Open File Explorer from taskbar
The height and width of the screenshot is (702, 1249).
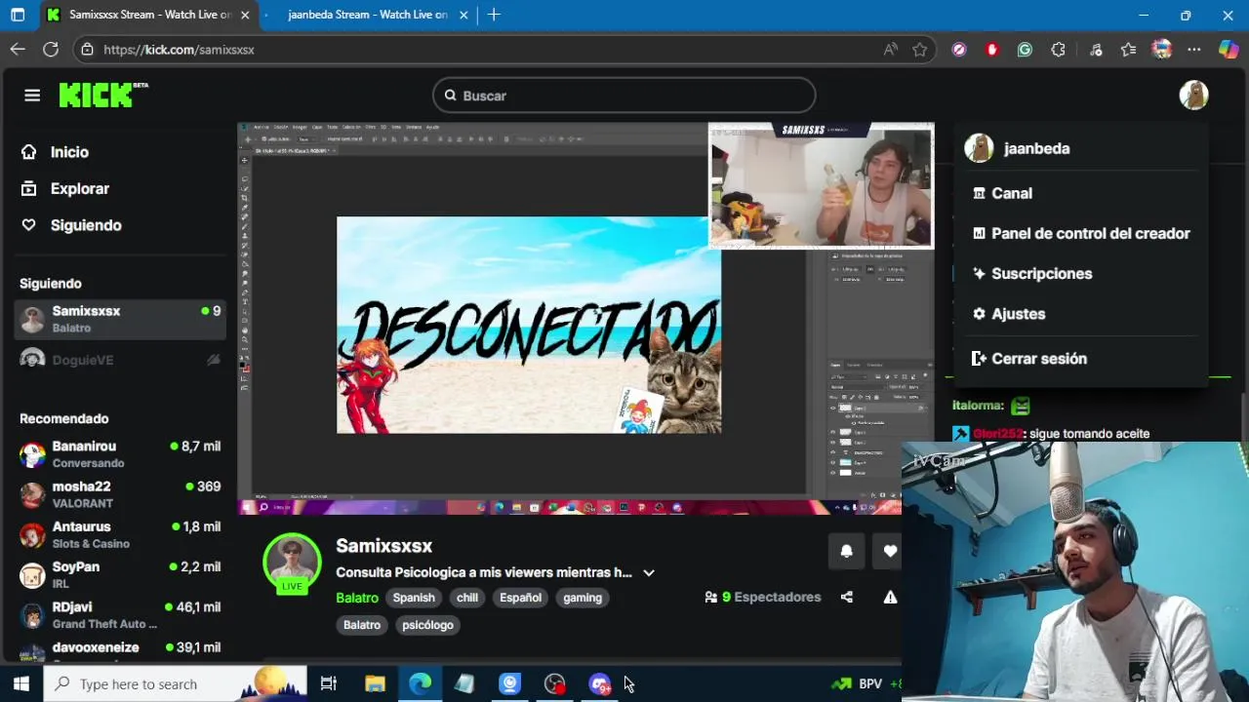[375, 683]
